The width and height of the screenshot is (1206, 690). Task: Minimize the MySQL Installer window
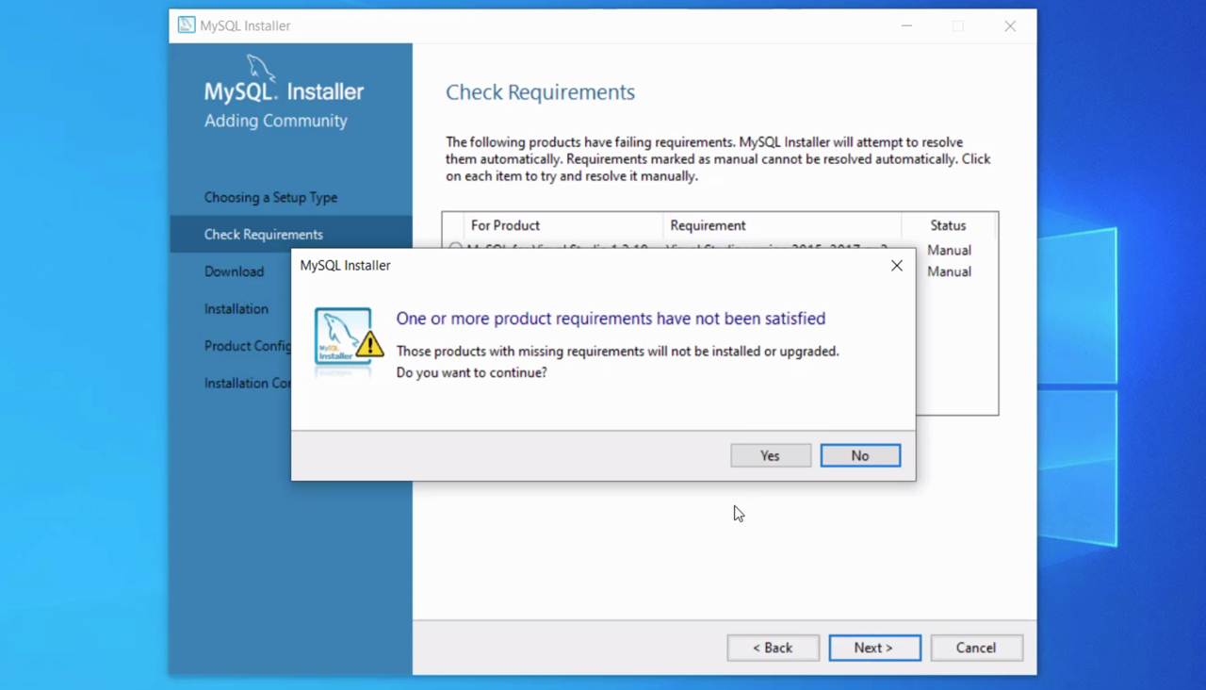pos(906,26)
